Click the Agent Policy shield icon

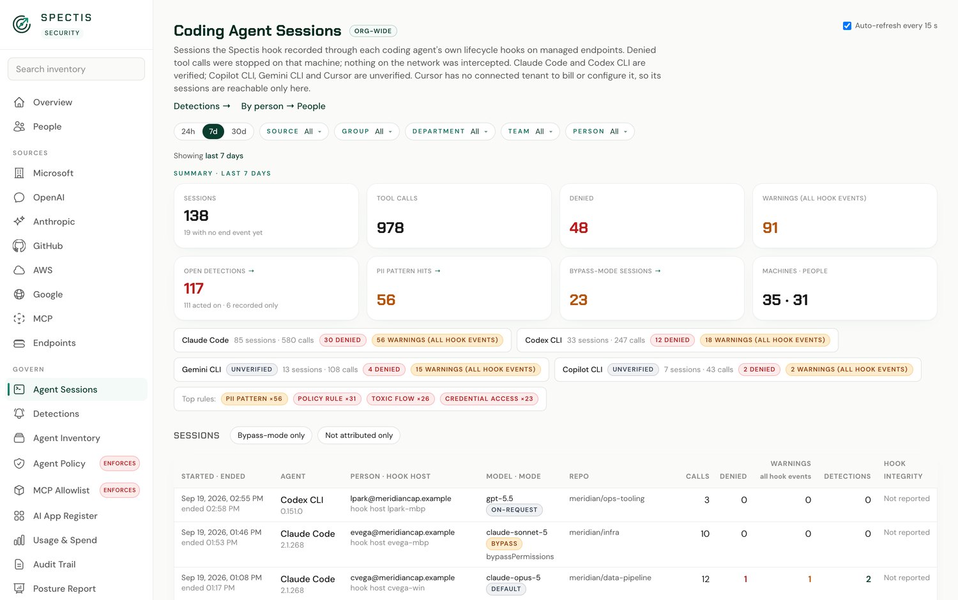tap(19, 463)
